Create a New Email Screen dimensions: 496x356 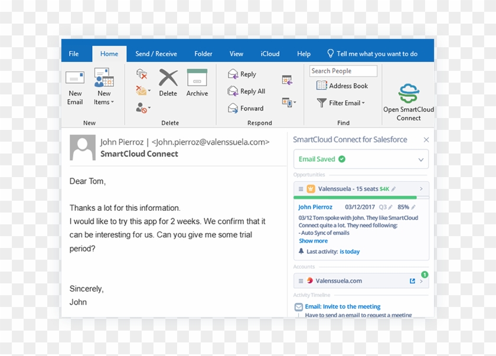point(75,87)
